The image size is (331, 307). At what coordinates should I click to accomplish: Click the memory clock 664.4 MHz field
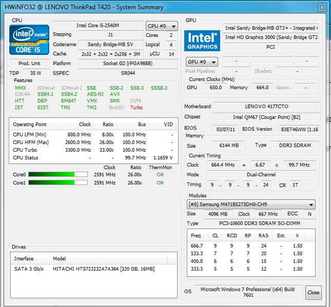point(223,165)
